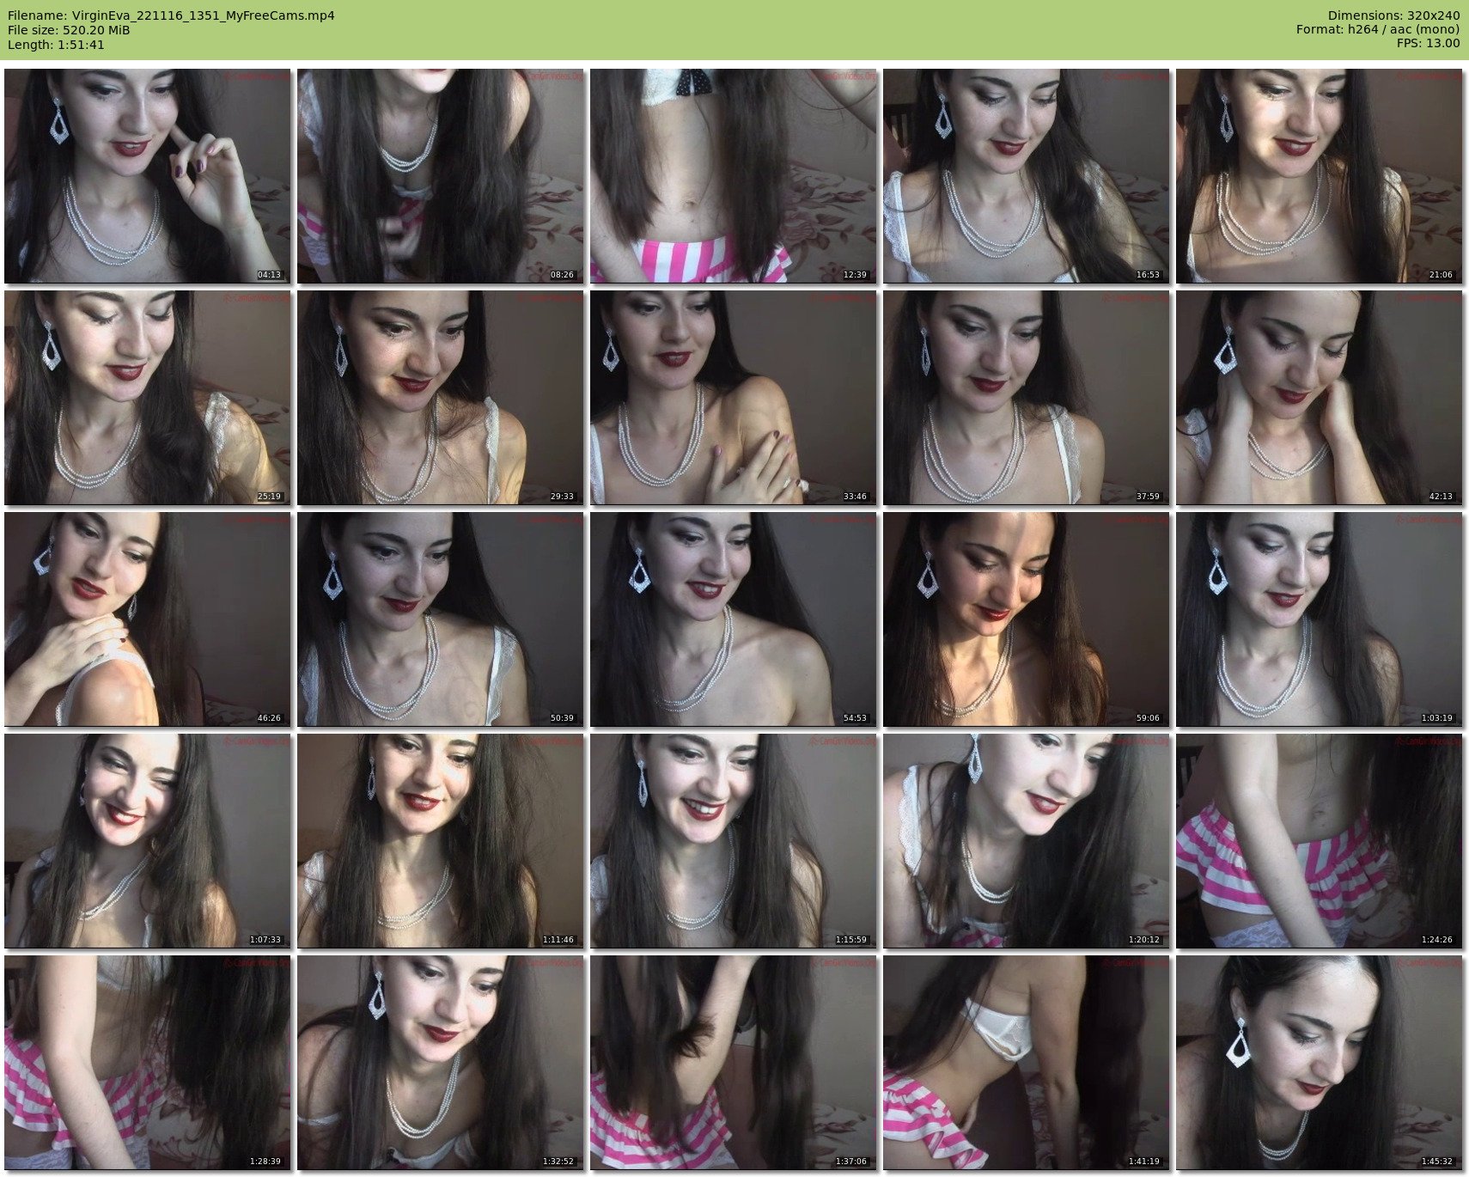Click the File size 520.20 MiB text
Screen dimensions: 1469x1177
click(69, 30)
